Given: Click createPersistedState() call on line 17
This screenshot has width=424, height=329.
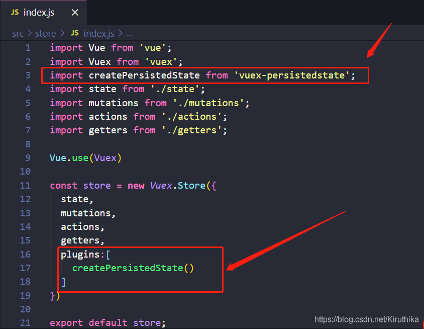Looking at the screenshot, I should [133, 268].
